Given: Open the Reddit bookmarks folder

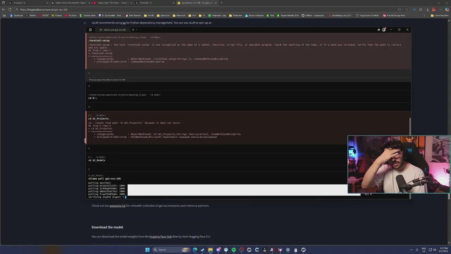Looking at the screenshot, I should pos(149,16).
